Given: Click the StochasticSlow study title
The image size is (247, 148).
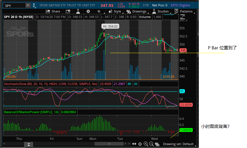Looking at the screenshot, I should pyautogui.click(x=51, y=84).
